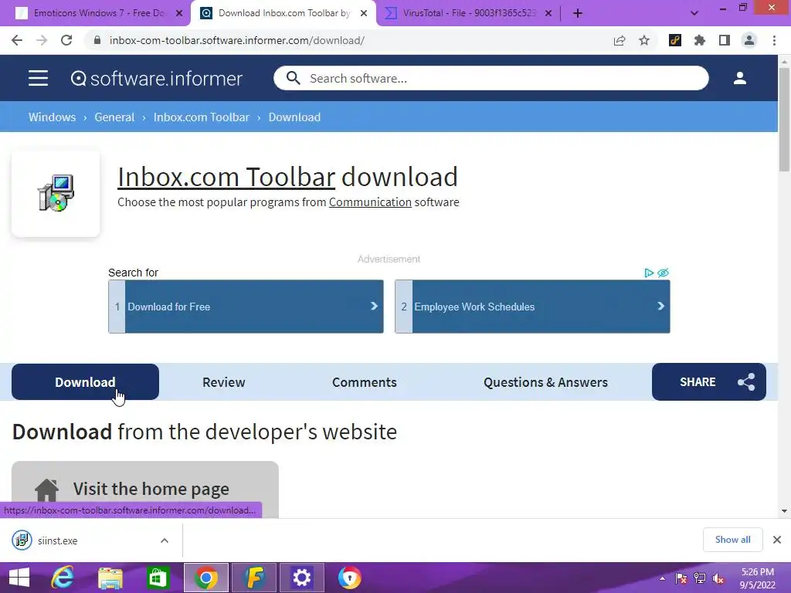Share this page icon in address bar
The height and width of the screenshot is (593, 791).
pyautogui.click(x=620, y=40)
